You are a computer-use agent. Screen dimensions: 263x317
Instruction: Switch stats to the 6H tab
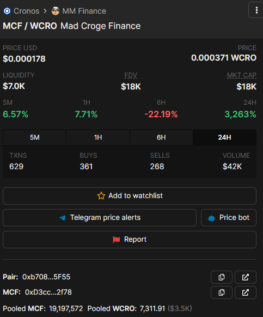161,137
